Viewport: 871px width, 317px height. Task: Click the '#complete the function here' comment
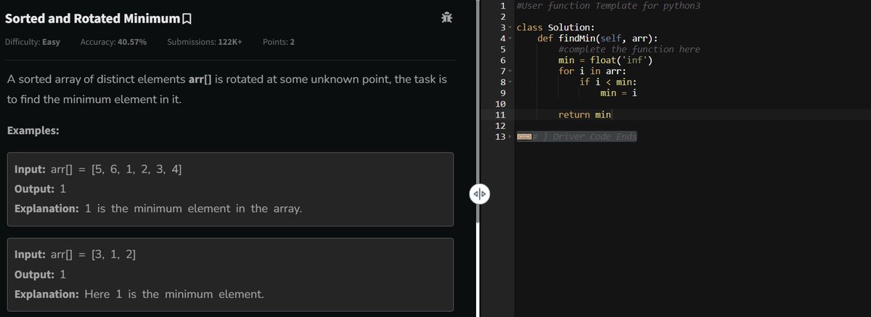pos(629,49)
